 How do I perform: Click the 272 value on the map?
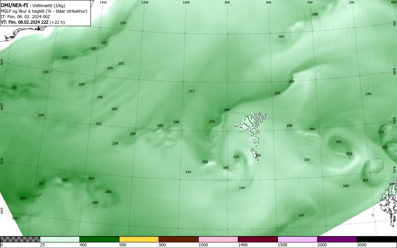coord(212,122)
